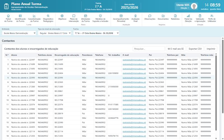
Task: Open Medidas de Suporte e Inclusão
Action: click(x=101, y=18)
